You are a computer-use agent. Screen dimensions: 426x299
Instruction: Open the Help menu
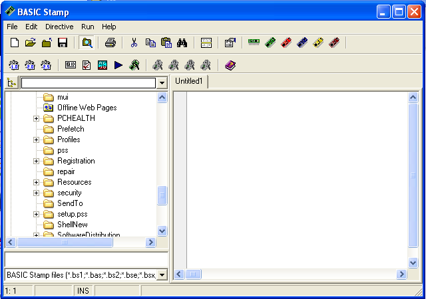[x=109, y=27]
